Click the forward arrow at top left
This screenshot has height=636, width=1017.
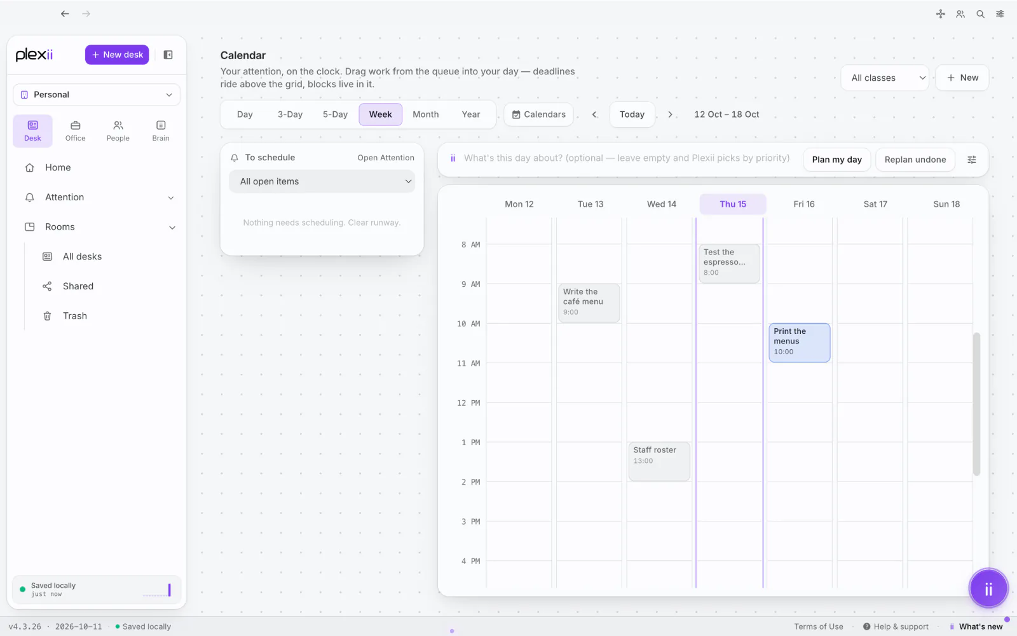point(86,13)
